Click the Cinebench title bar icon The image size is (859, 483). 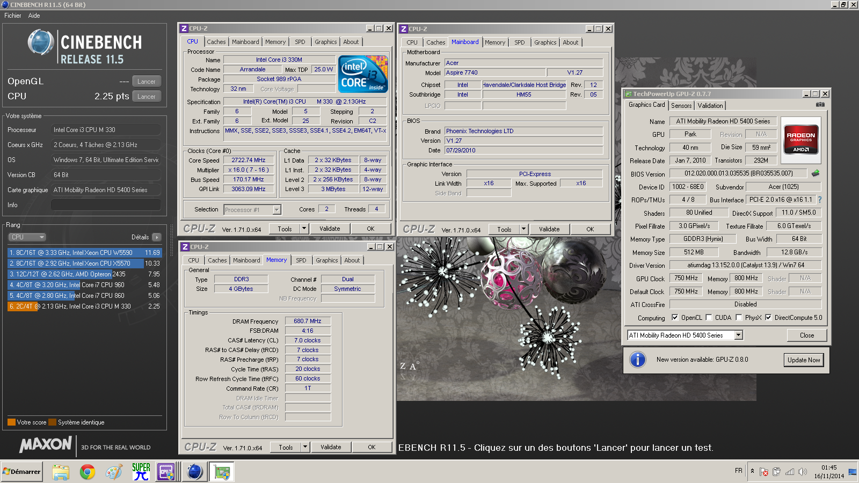point(5,4)
